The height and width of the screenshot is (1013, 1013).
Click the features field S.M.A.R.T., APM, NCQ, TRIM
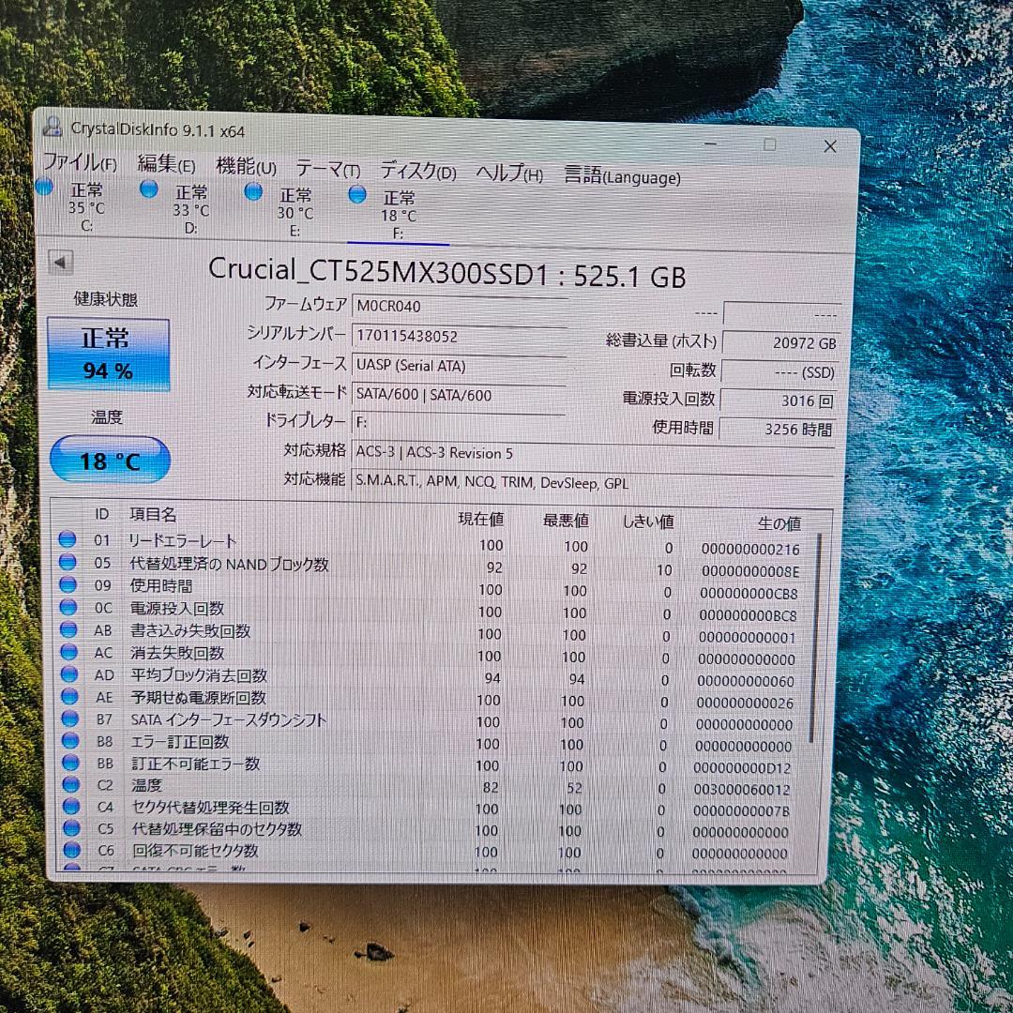[x=593, y=483]
